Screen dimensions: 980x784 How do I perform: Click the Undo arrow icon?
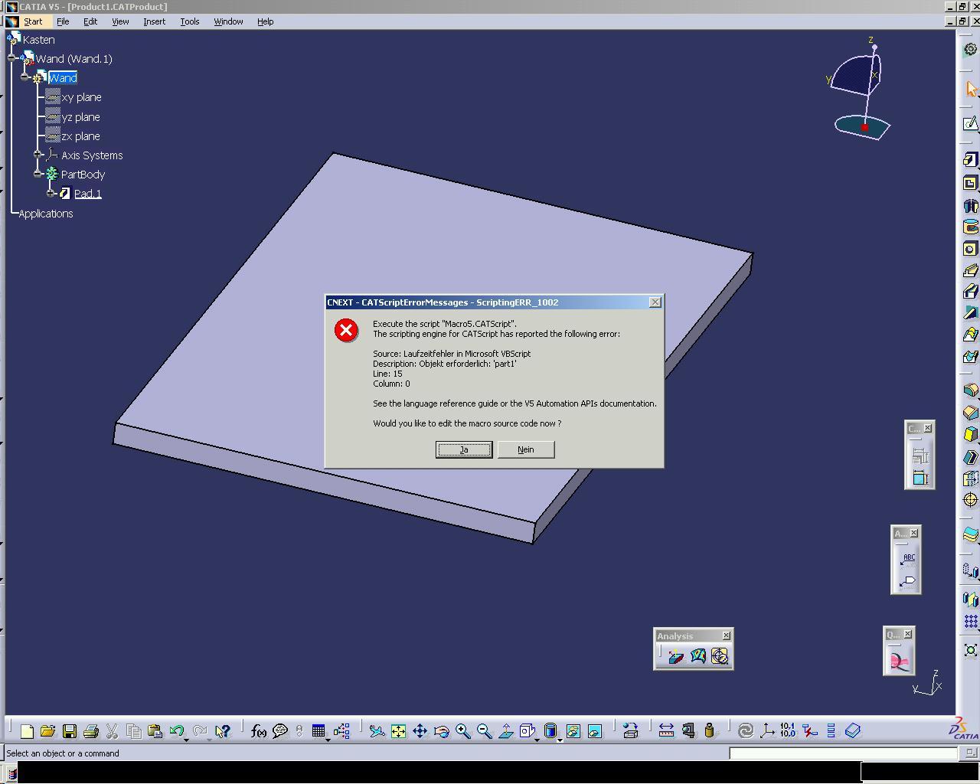pos(177,731)
